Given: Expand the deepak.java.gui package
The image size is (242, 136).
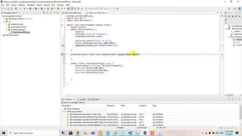Looking at the screenshot, I should (x=7, y=24).
